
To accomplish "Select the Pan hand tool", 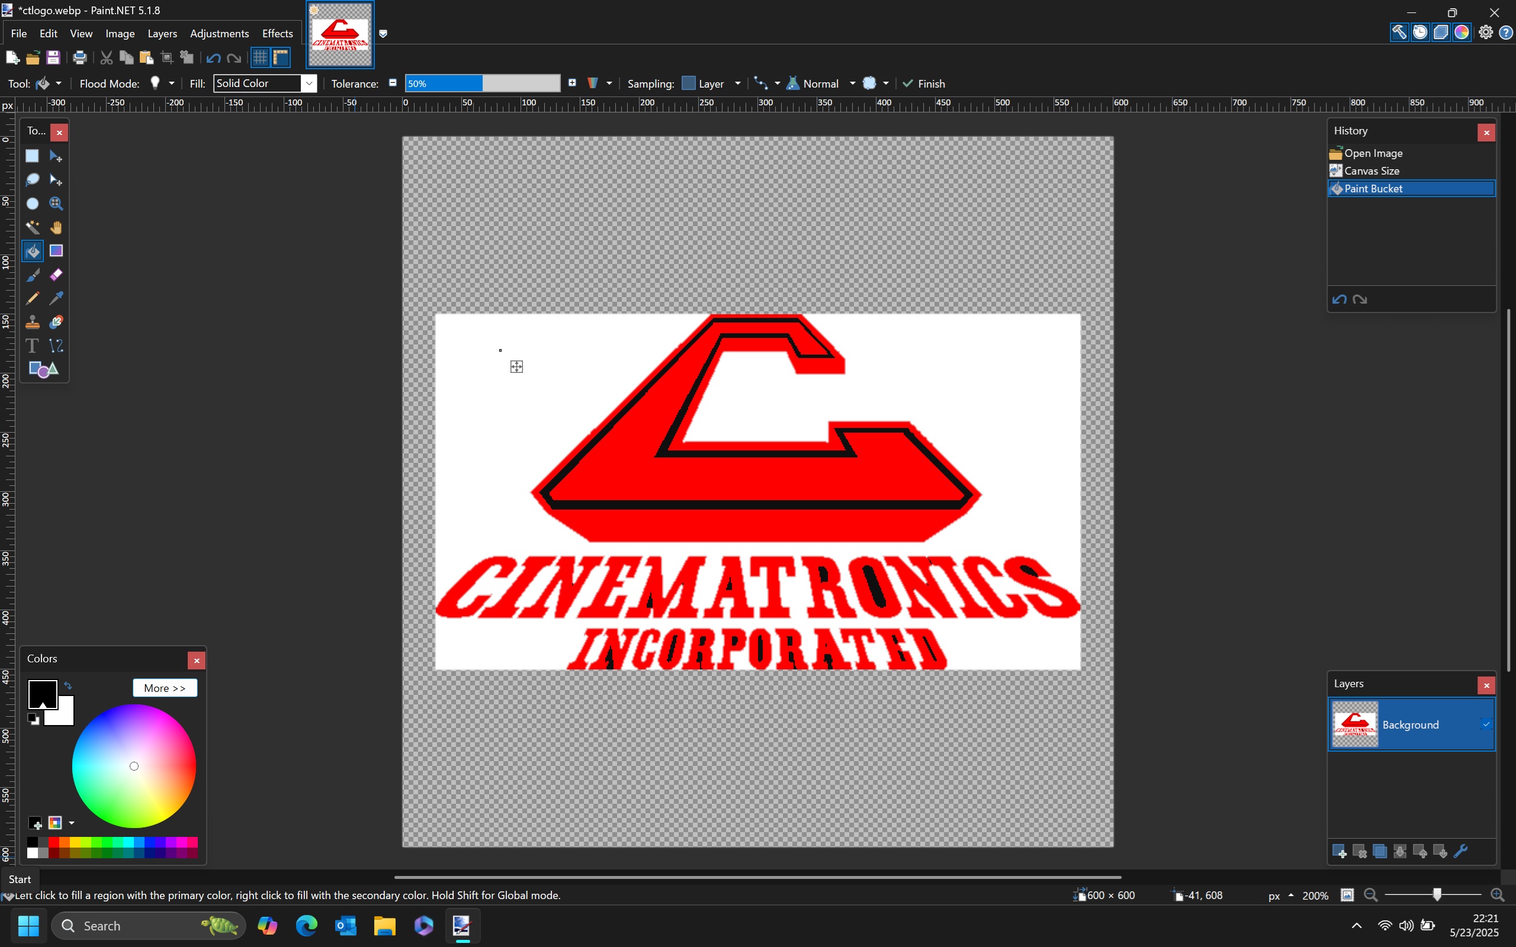I will [x=56, y=227].
